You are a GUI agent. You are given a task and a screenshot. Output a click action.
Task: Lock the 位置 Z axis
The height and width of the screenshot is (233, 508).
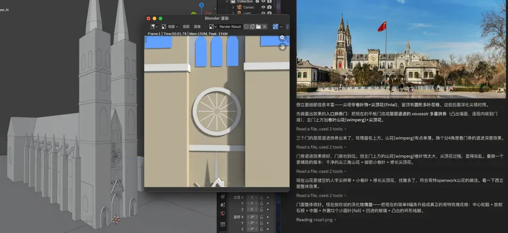262,210
